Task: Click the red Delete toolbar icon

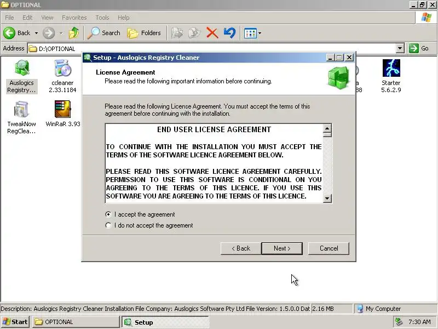Action: (x=212, y=33)
